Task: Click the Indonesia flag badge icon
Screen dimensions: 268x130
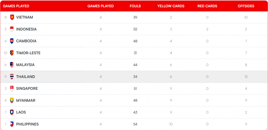Action: [12, 29]
